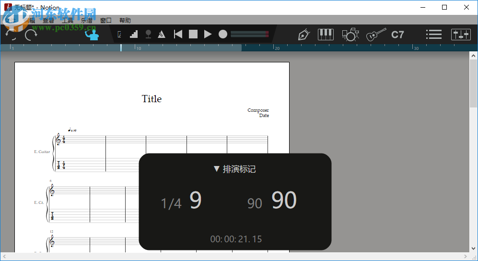
Task: Toggle the step-time entry stairs icon
Action: 134,34
